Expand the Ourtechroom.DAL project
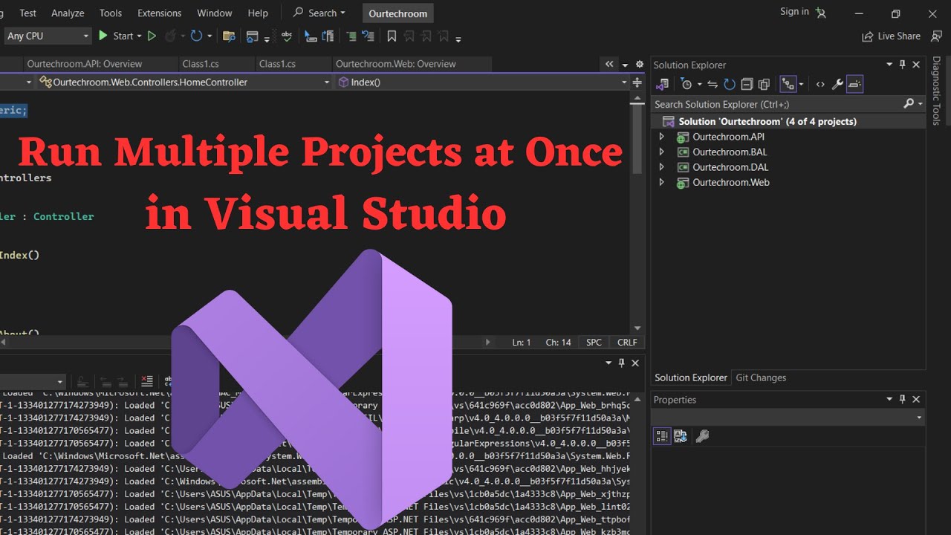The width and height of the screenshot is (951, 535). (x=662, y=167)
